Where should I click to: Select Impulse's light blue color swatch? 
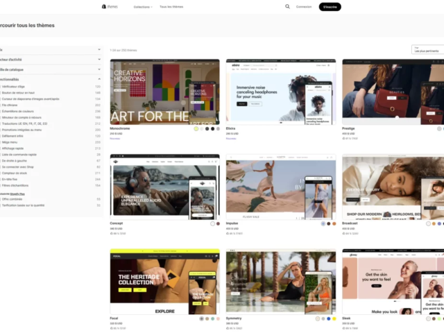pyautogui.click(x=323, y=223)
